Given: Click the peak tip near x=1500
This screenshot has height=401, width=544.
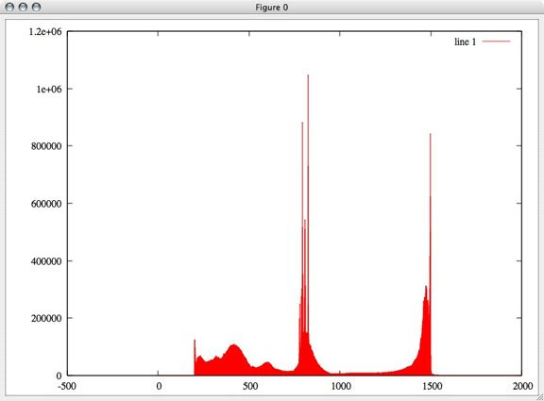Looking at the screenshot, I should tap(431, 135).
